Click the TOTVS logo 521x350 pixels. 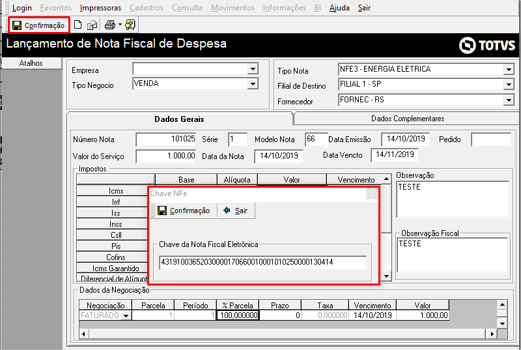(x=487, y=45)
